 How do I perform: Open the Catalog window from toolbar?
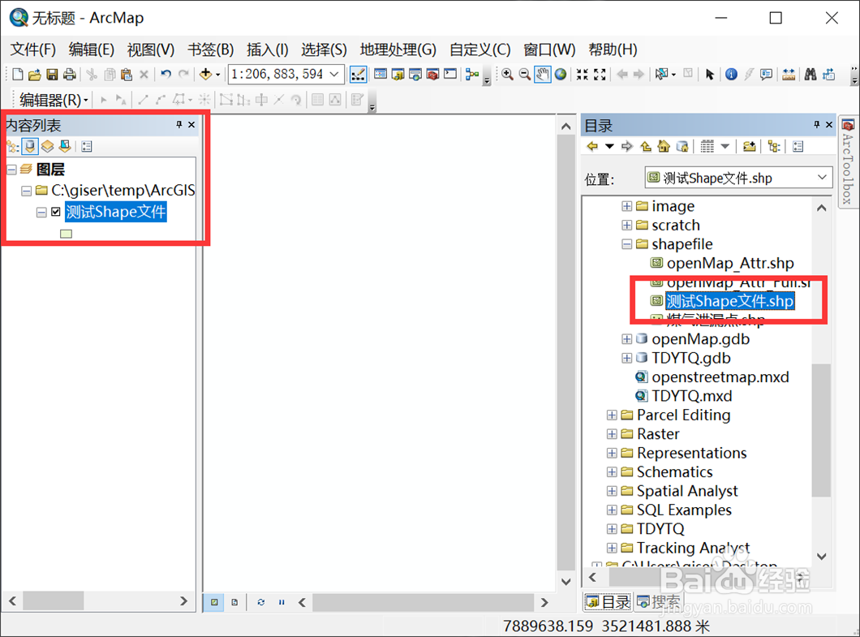(398, 74)
